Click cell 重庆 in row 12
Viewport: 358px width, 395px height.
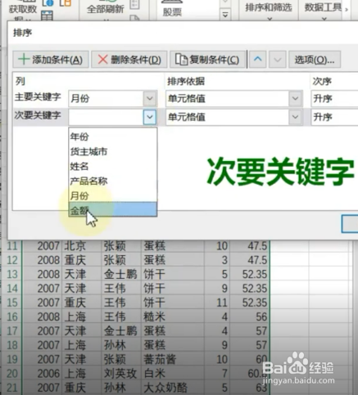click(x=82, y=260)
